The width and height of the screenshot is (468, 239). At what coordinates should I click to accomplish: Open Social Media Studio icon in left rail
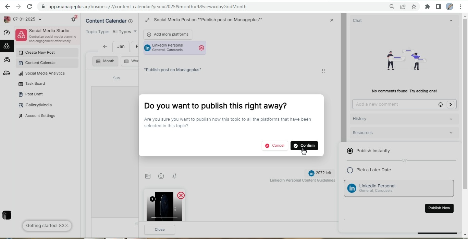(x=7, y=46)
